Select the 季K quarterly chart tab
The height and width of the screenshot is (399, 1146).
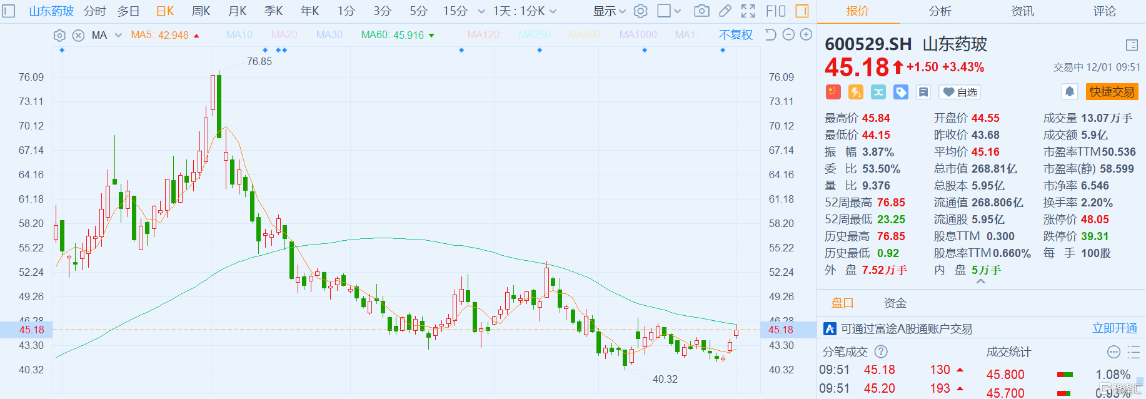[x=274, y=11]
